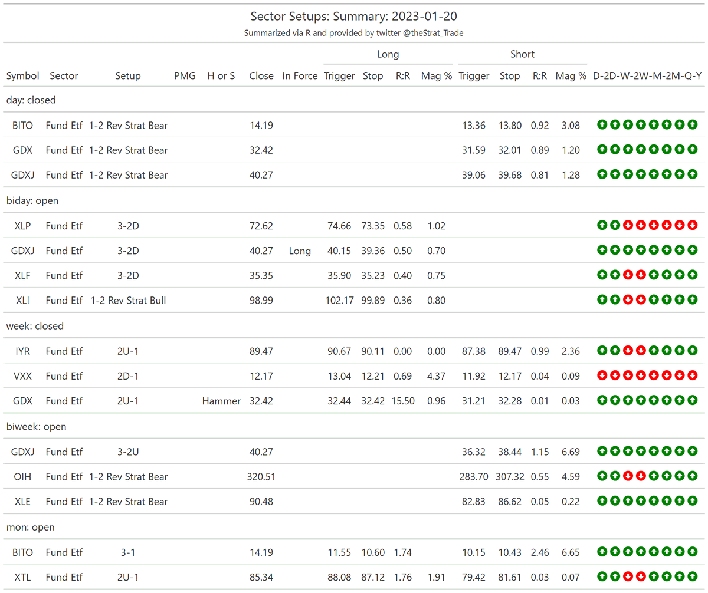This screenshot has height=593, width=708.
Task: Click the XTL symbol cell
Action: click(x=23, y=577)
